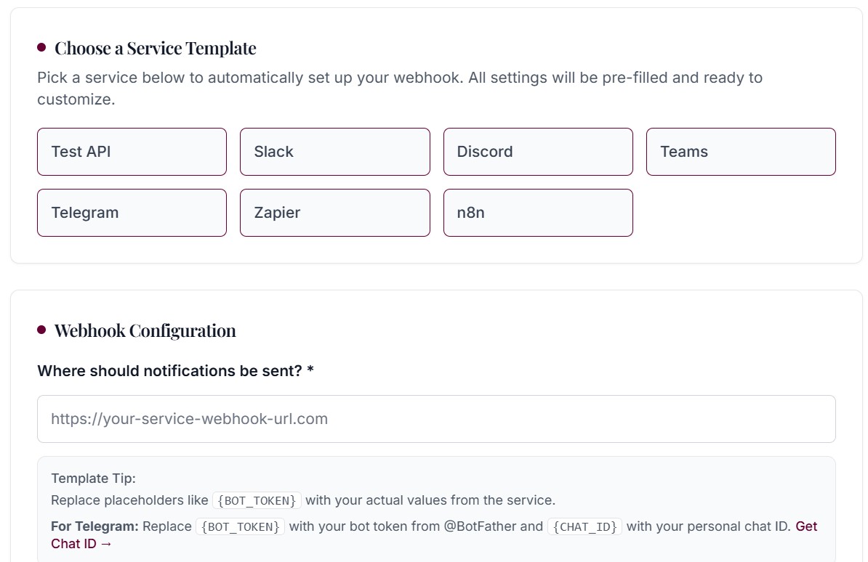The image size is (868, 562).
Task: Click the Where should notifications be sent label
Action: pos(171,370)
